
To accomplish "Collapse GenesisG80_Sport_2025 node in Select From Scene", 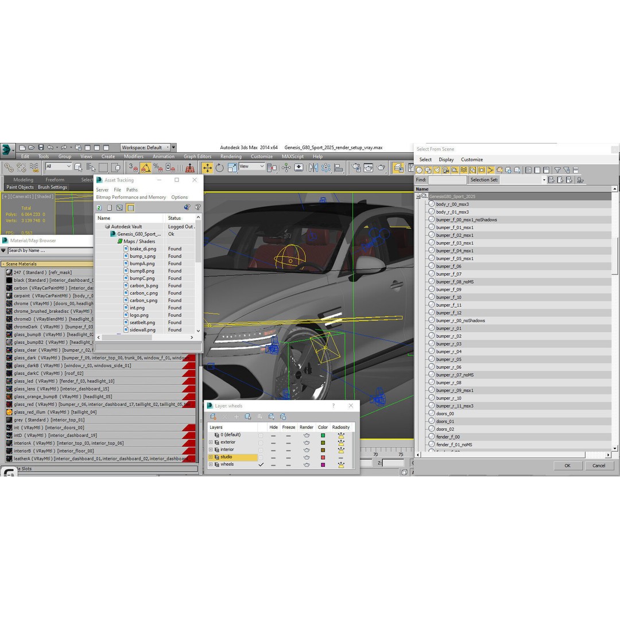I will pyautogui.click(x=418, y=196).
